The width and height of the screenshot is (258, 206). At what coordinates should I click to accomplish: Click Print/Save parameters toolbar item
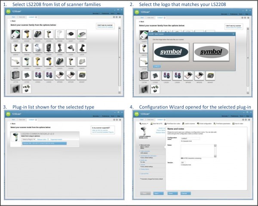(222, 124)
